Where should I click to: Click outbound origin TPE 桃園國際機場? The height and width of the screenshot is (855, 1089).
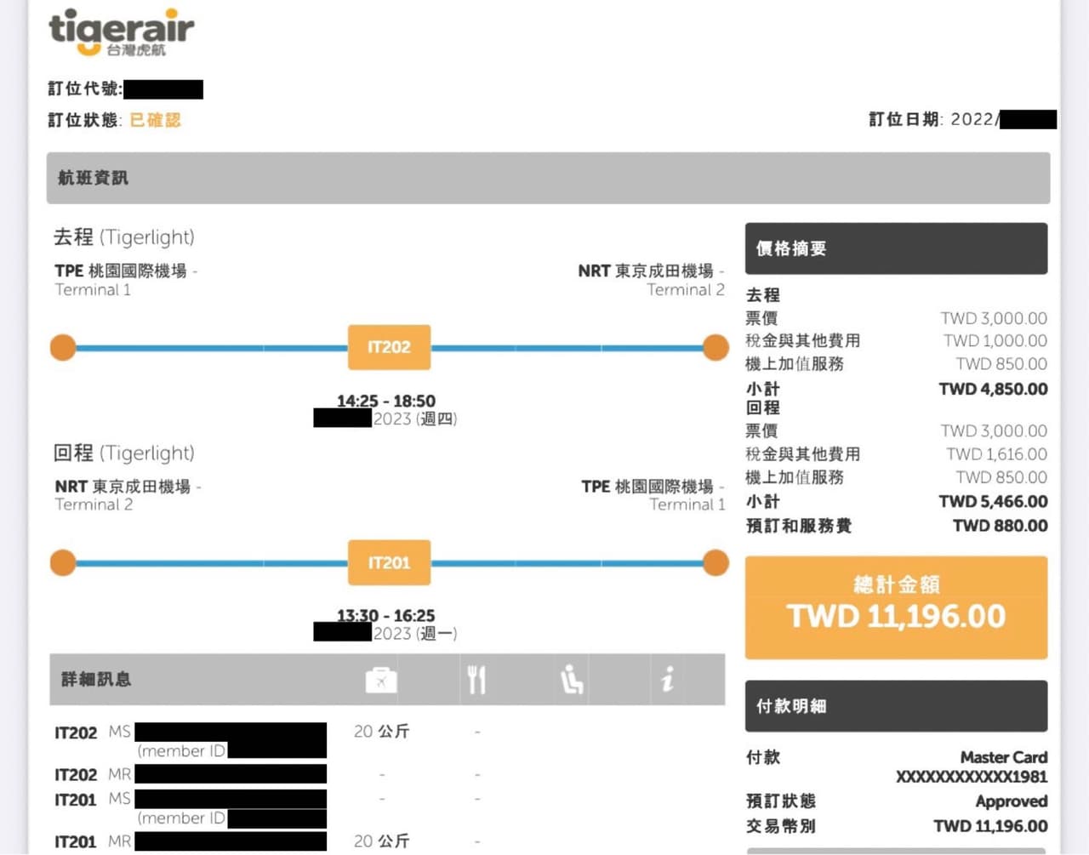(121, 271)
